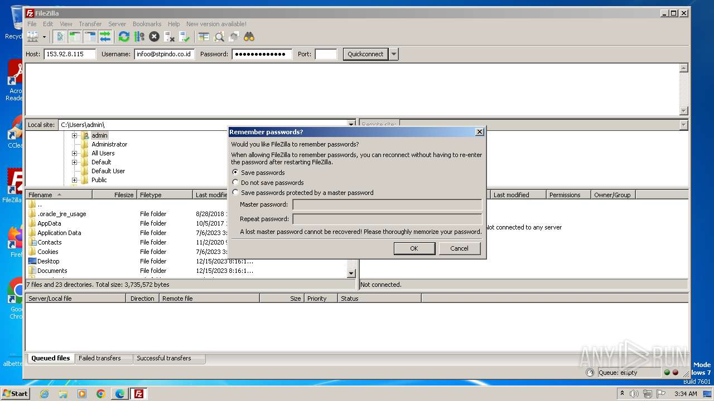Select Desktop folder in file list

pyautogui.click(x=49, y=261)
